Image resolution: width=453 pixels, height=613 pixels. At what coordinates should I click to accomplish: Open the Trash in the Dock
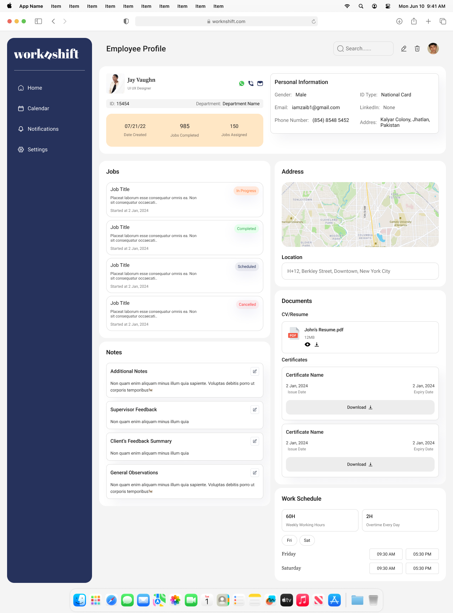tap(373, 600)
